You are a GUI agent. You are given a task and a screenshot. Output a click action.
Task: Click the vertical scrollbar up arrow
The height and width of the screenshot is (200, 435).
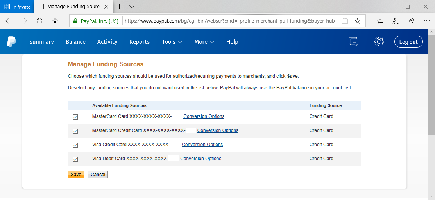(x=432, y=32)
